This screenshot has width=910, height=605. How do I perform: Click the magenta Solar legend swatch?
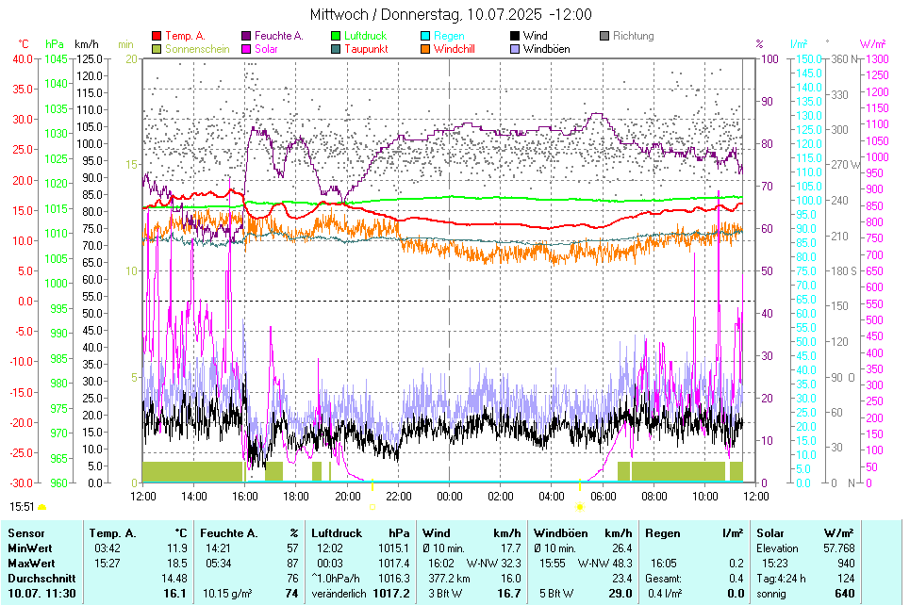(246, 49)
